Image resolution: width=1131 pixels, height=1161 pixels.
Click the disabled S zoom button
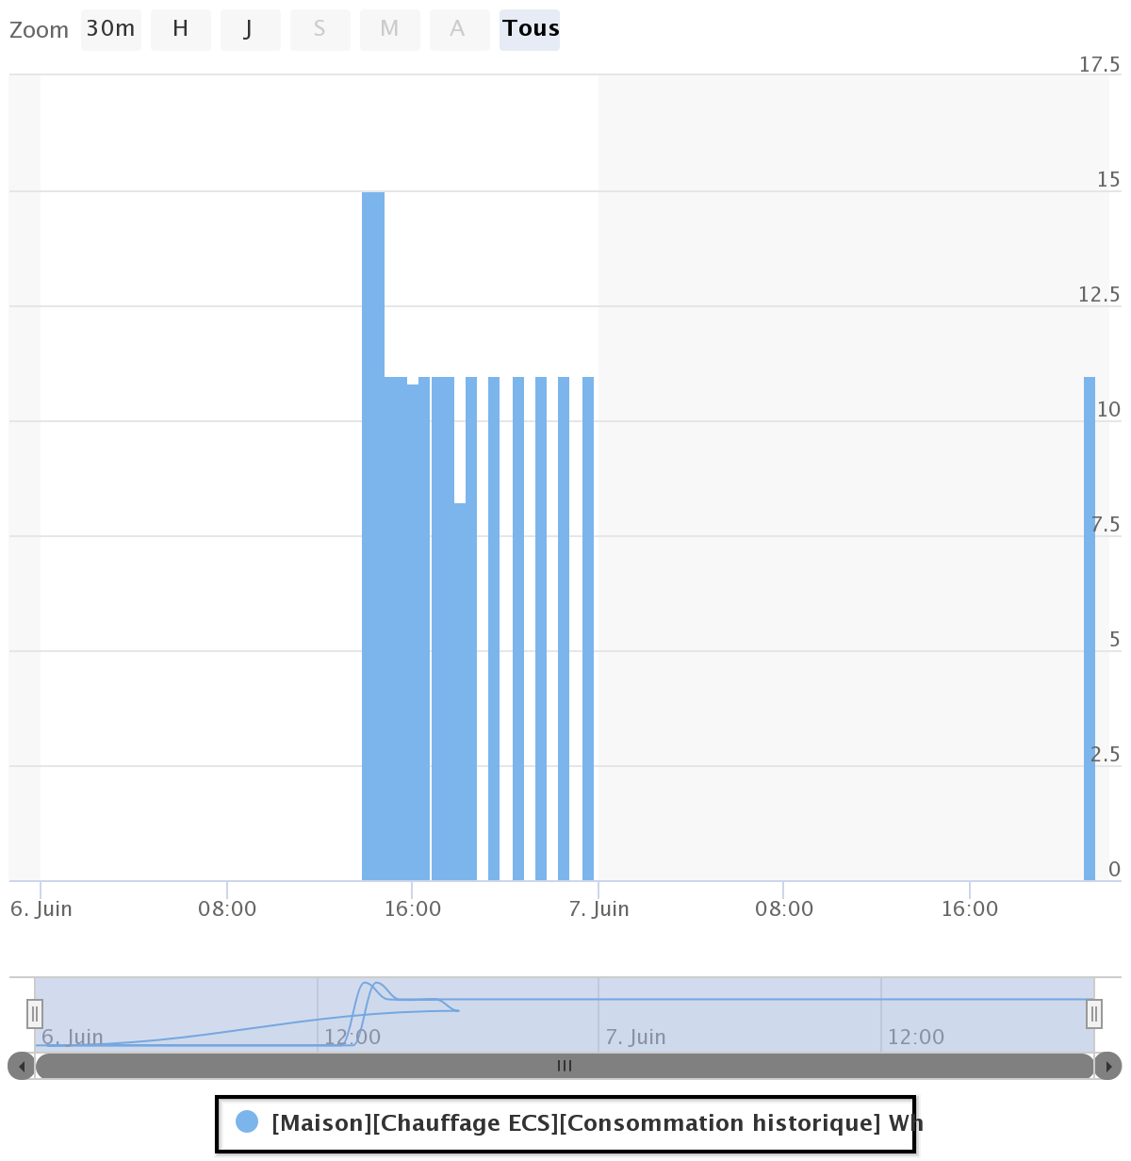point(320,29)
